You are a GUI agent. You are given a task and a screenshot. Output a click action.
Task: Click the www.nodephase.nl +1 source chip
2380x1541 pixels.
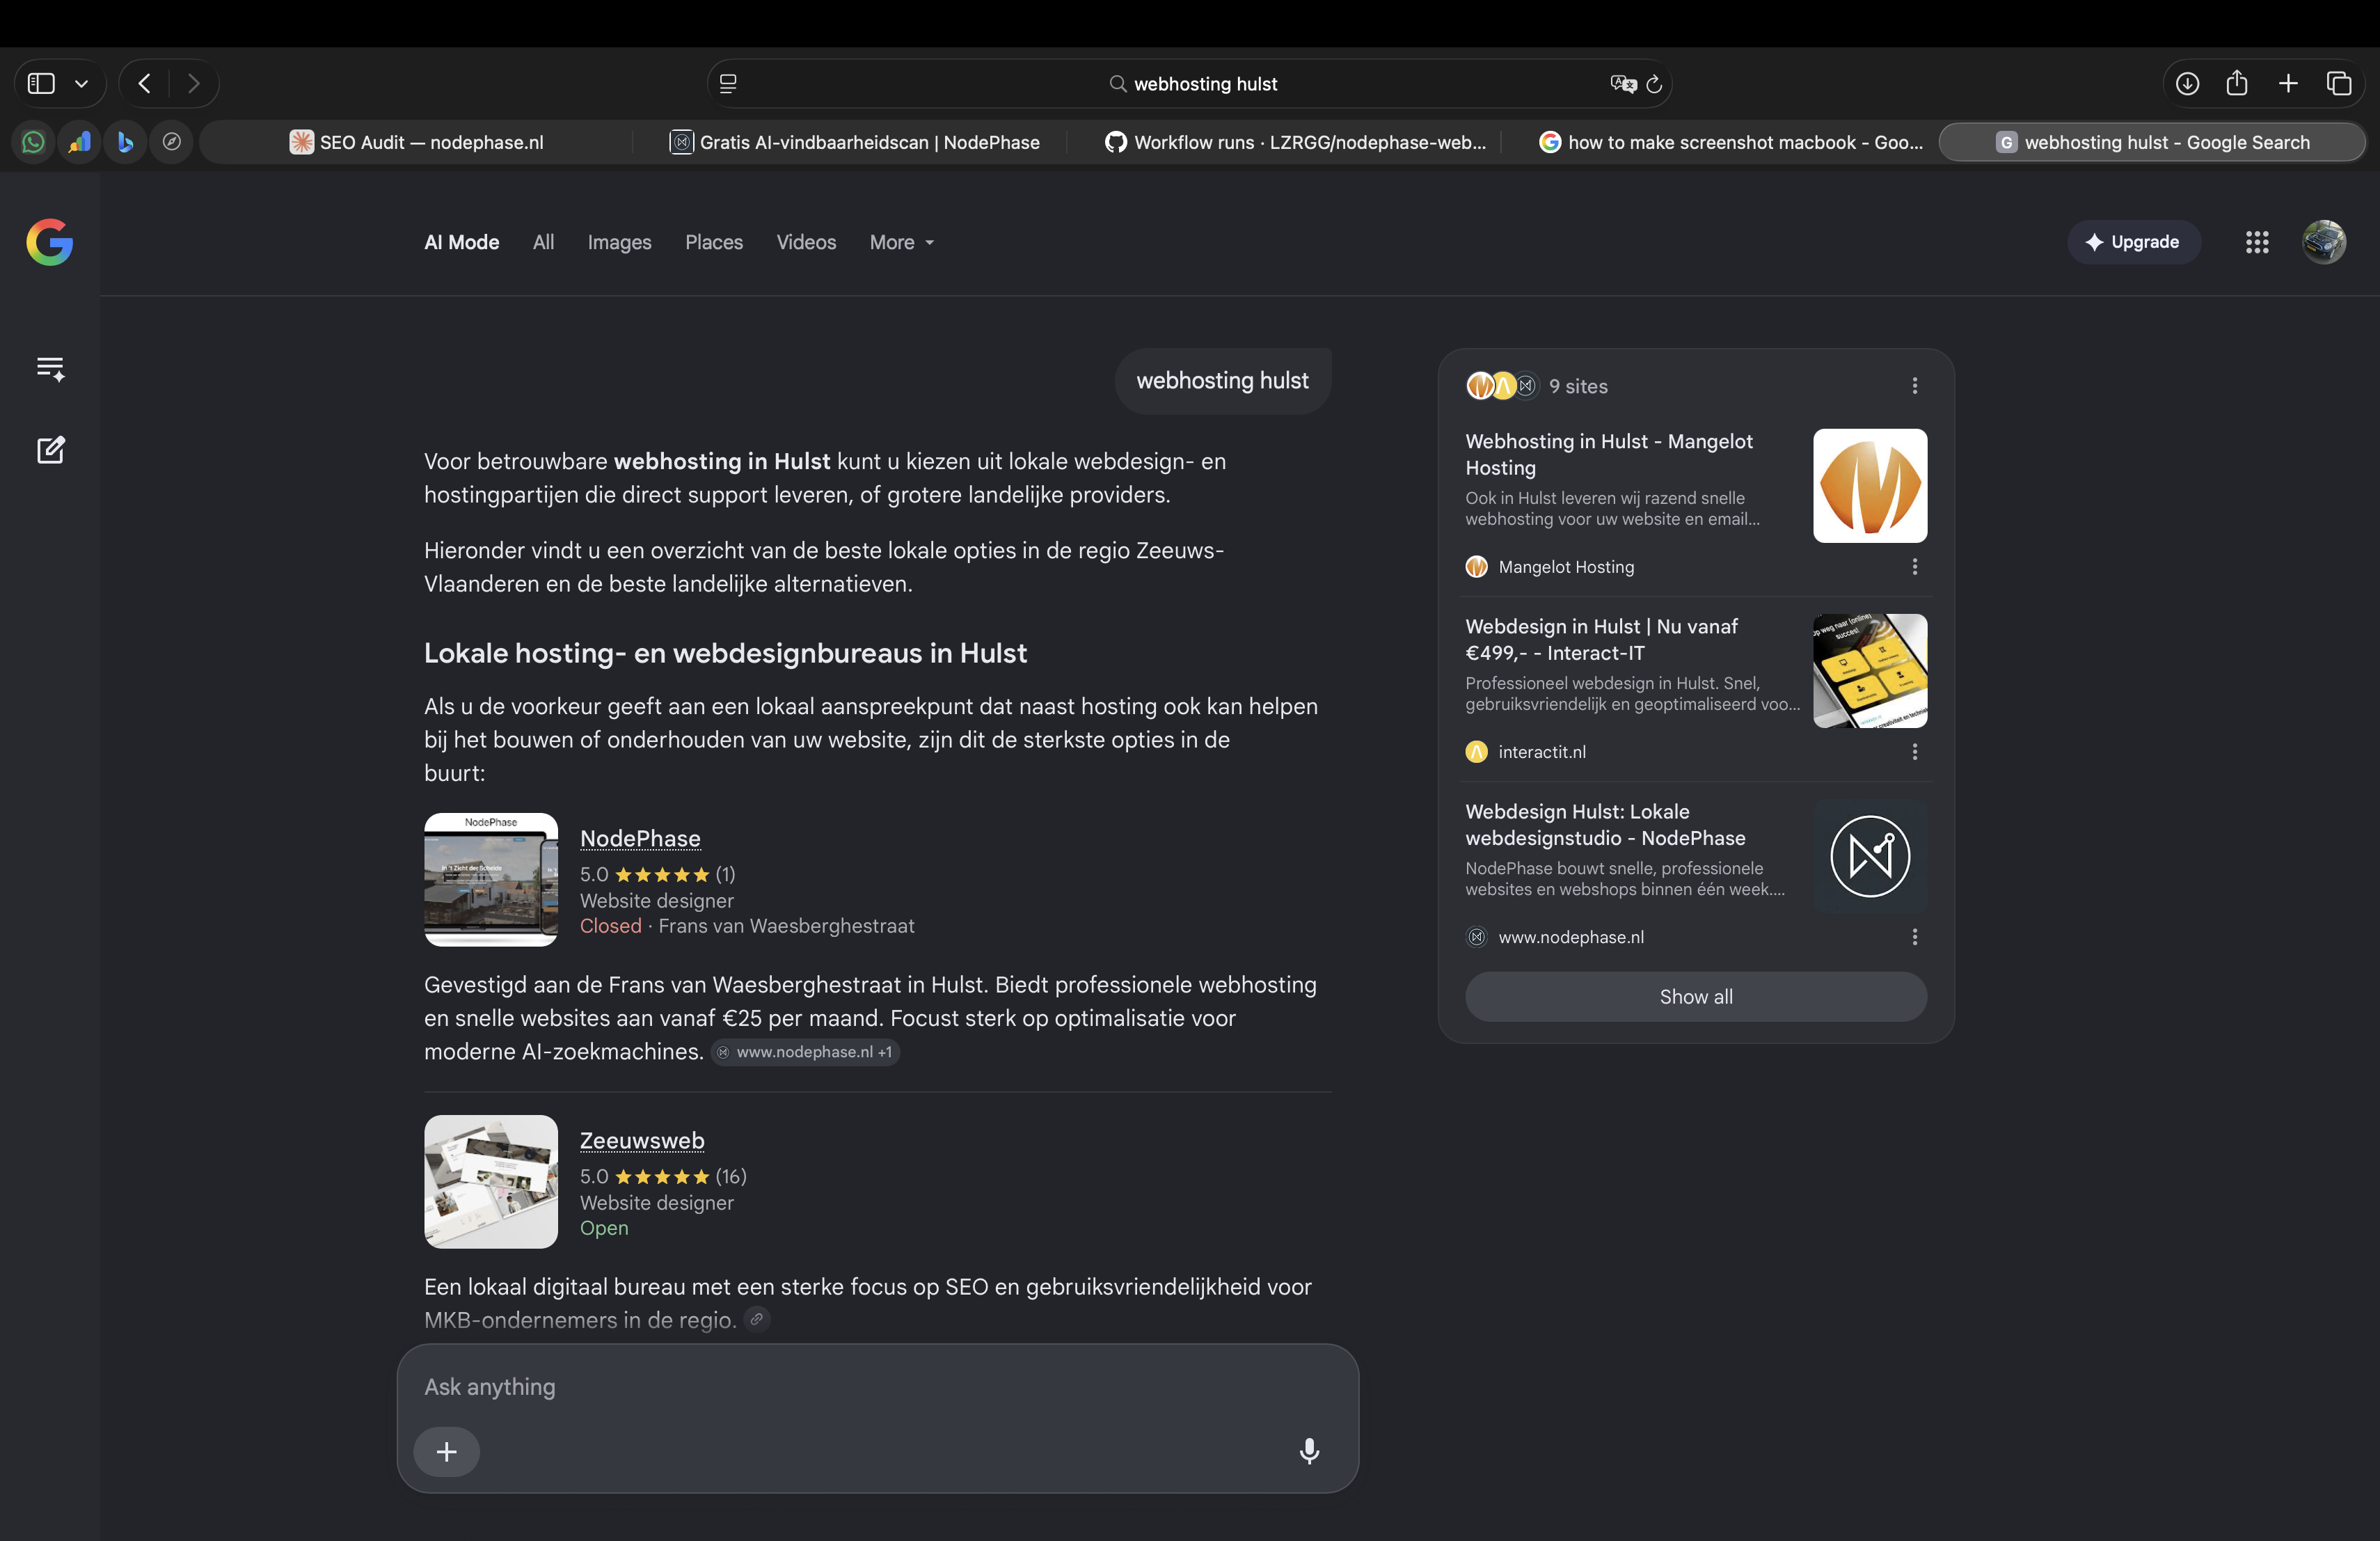(x=805, y=1052)
